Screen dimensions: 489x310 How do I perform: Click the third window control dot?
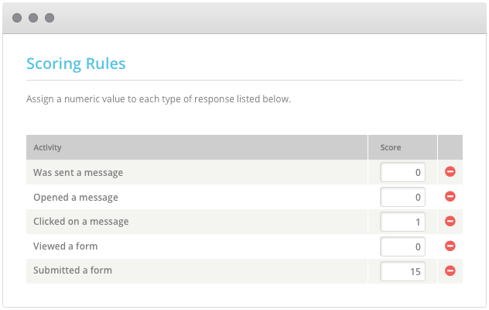coord(50,18)
